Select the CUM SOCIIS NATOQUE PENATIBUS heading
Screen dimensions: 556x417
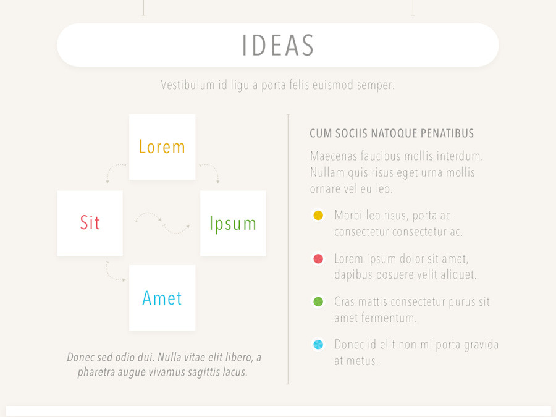392,133
